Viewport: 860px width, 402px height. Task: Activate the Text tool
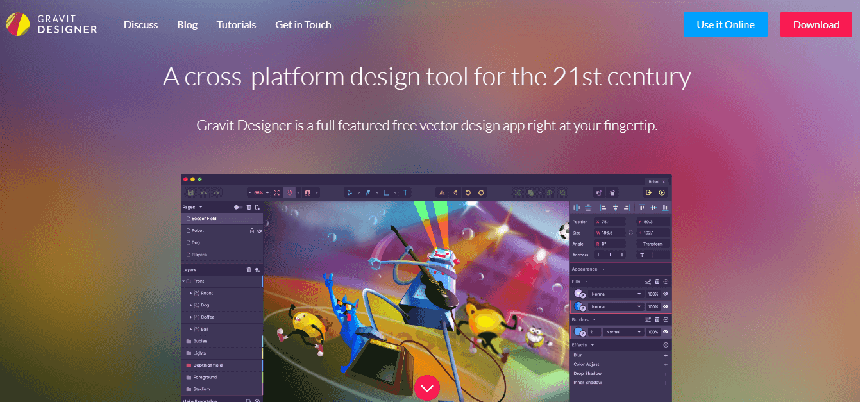(x=405, y=192)
